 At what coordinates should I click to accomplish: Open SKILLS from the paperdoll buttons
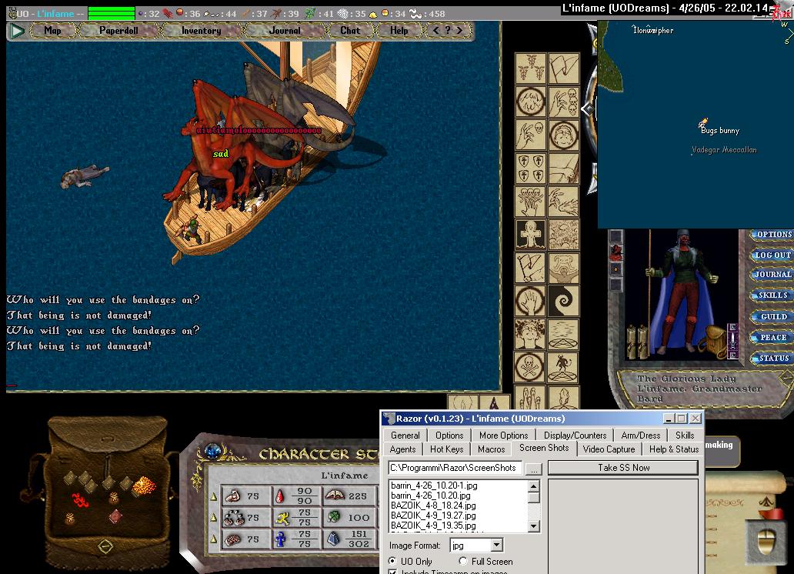[772, 295]
